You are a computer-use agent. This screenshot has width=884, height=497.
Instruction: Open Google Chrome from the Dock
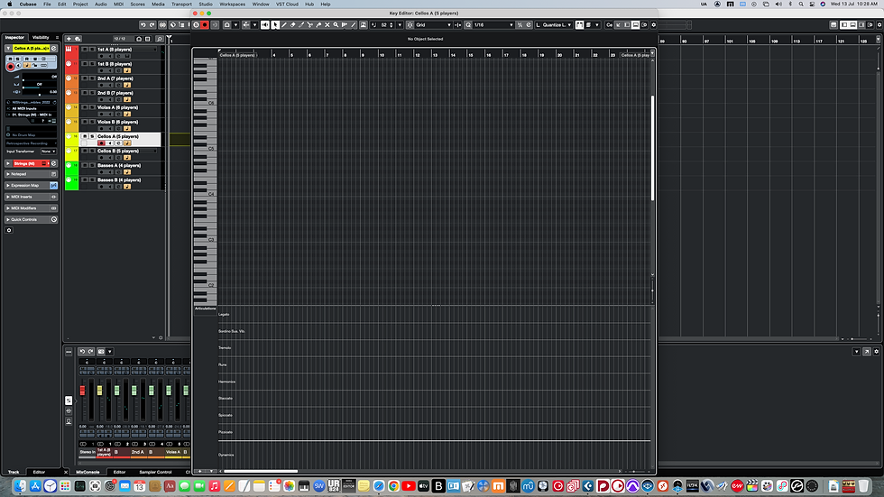[x=393, y=486]
